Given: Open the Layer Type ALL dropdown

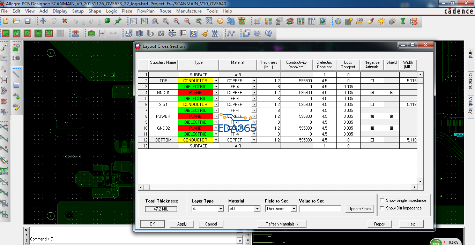Looking at the screenshot, I should point(221,209).
